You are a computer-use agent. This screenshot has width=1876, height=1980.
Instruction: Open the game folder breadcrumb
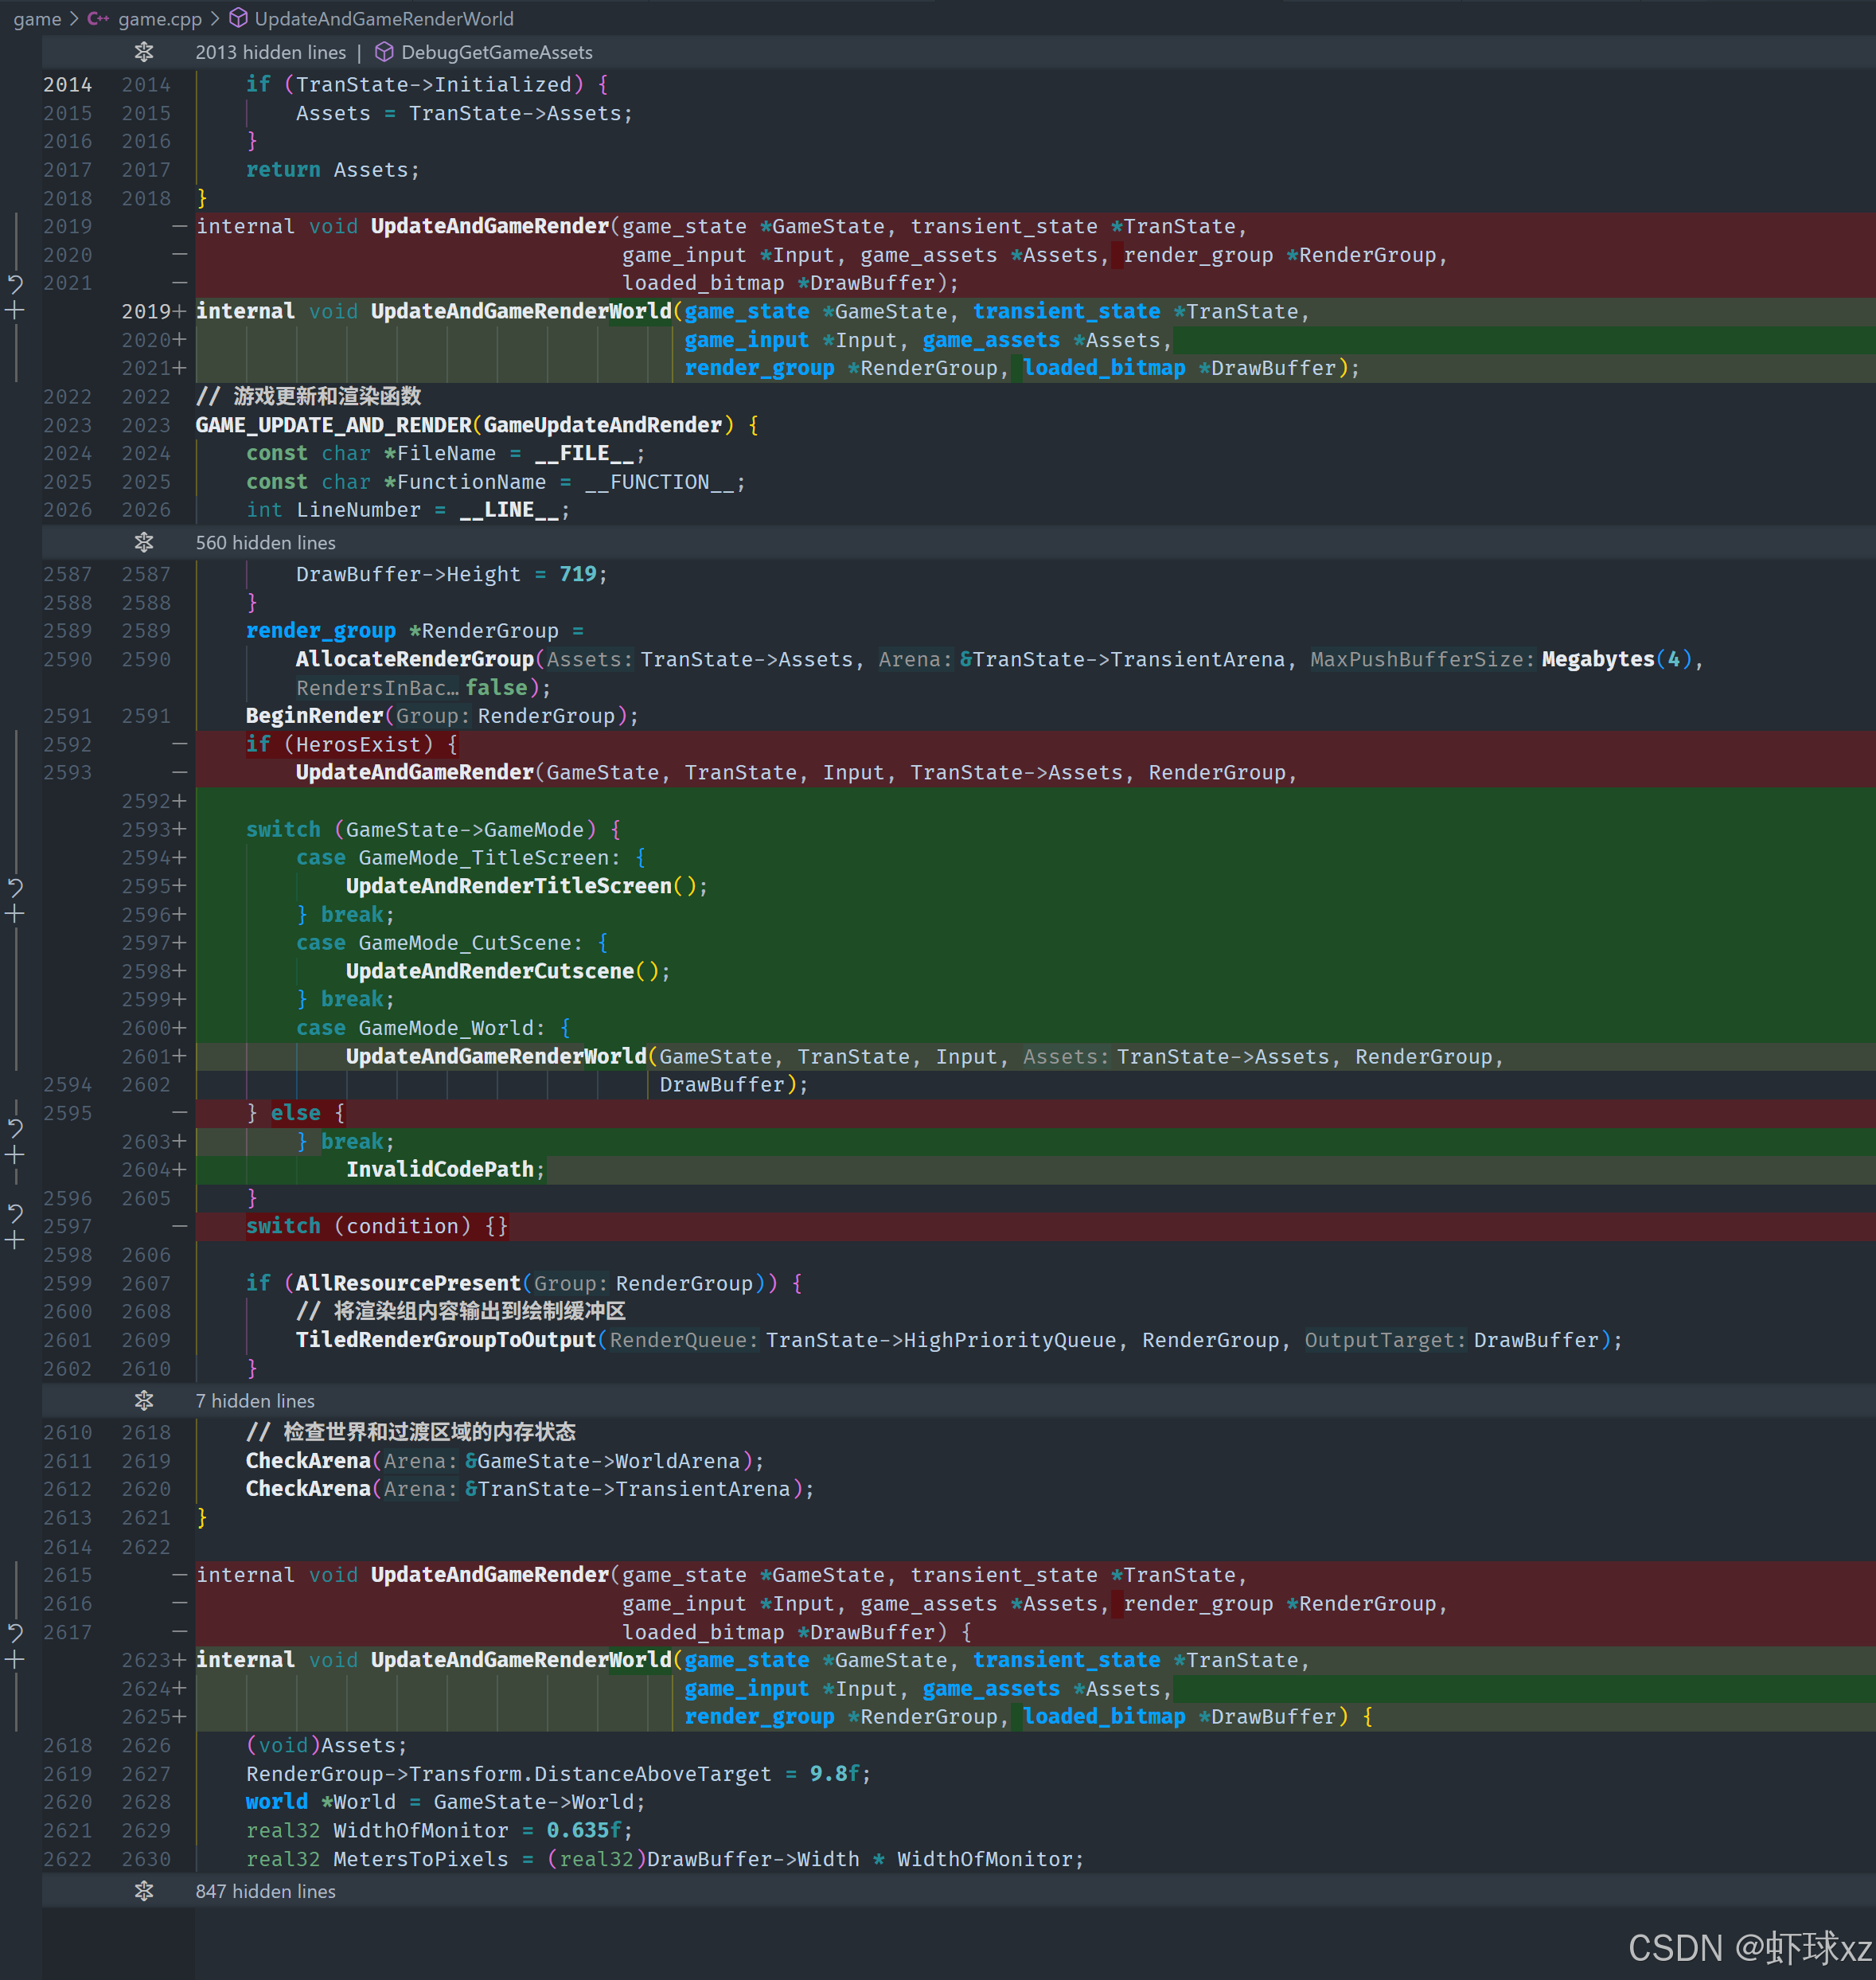tap(37, 18)
